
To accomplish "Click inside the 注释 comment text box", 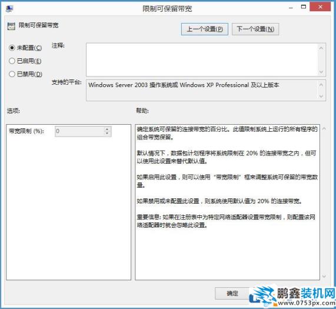I will point(202,59).
